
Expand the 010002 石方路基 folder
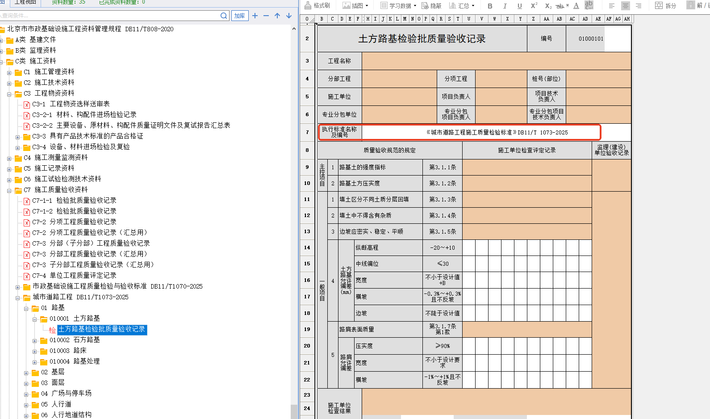coord(35,341)
